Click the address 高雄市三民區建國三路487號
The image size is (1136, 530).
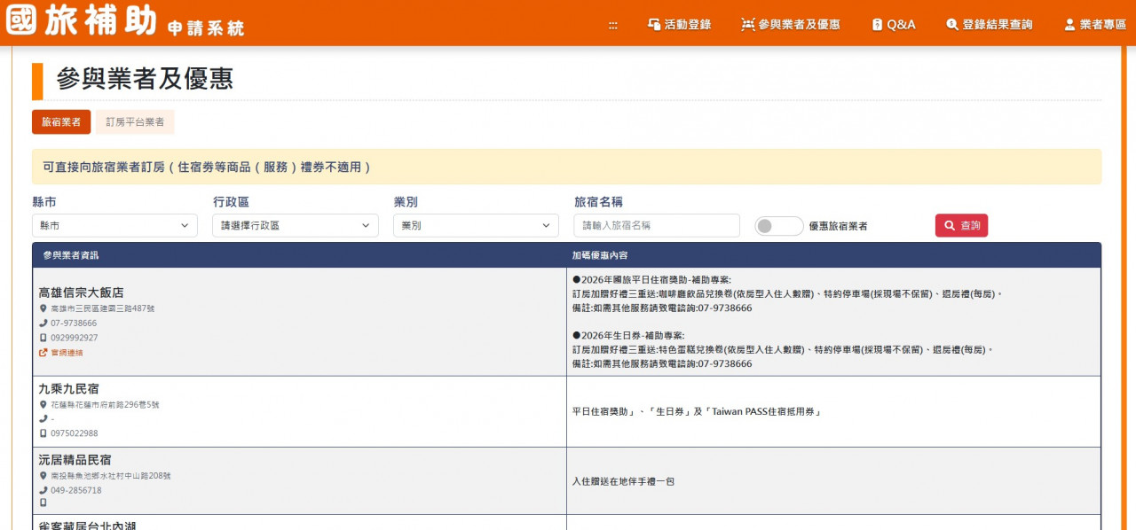click(103, 308)
